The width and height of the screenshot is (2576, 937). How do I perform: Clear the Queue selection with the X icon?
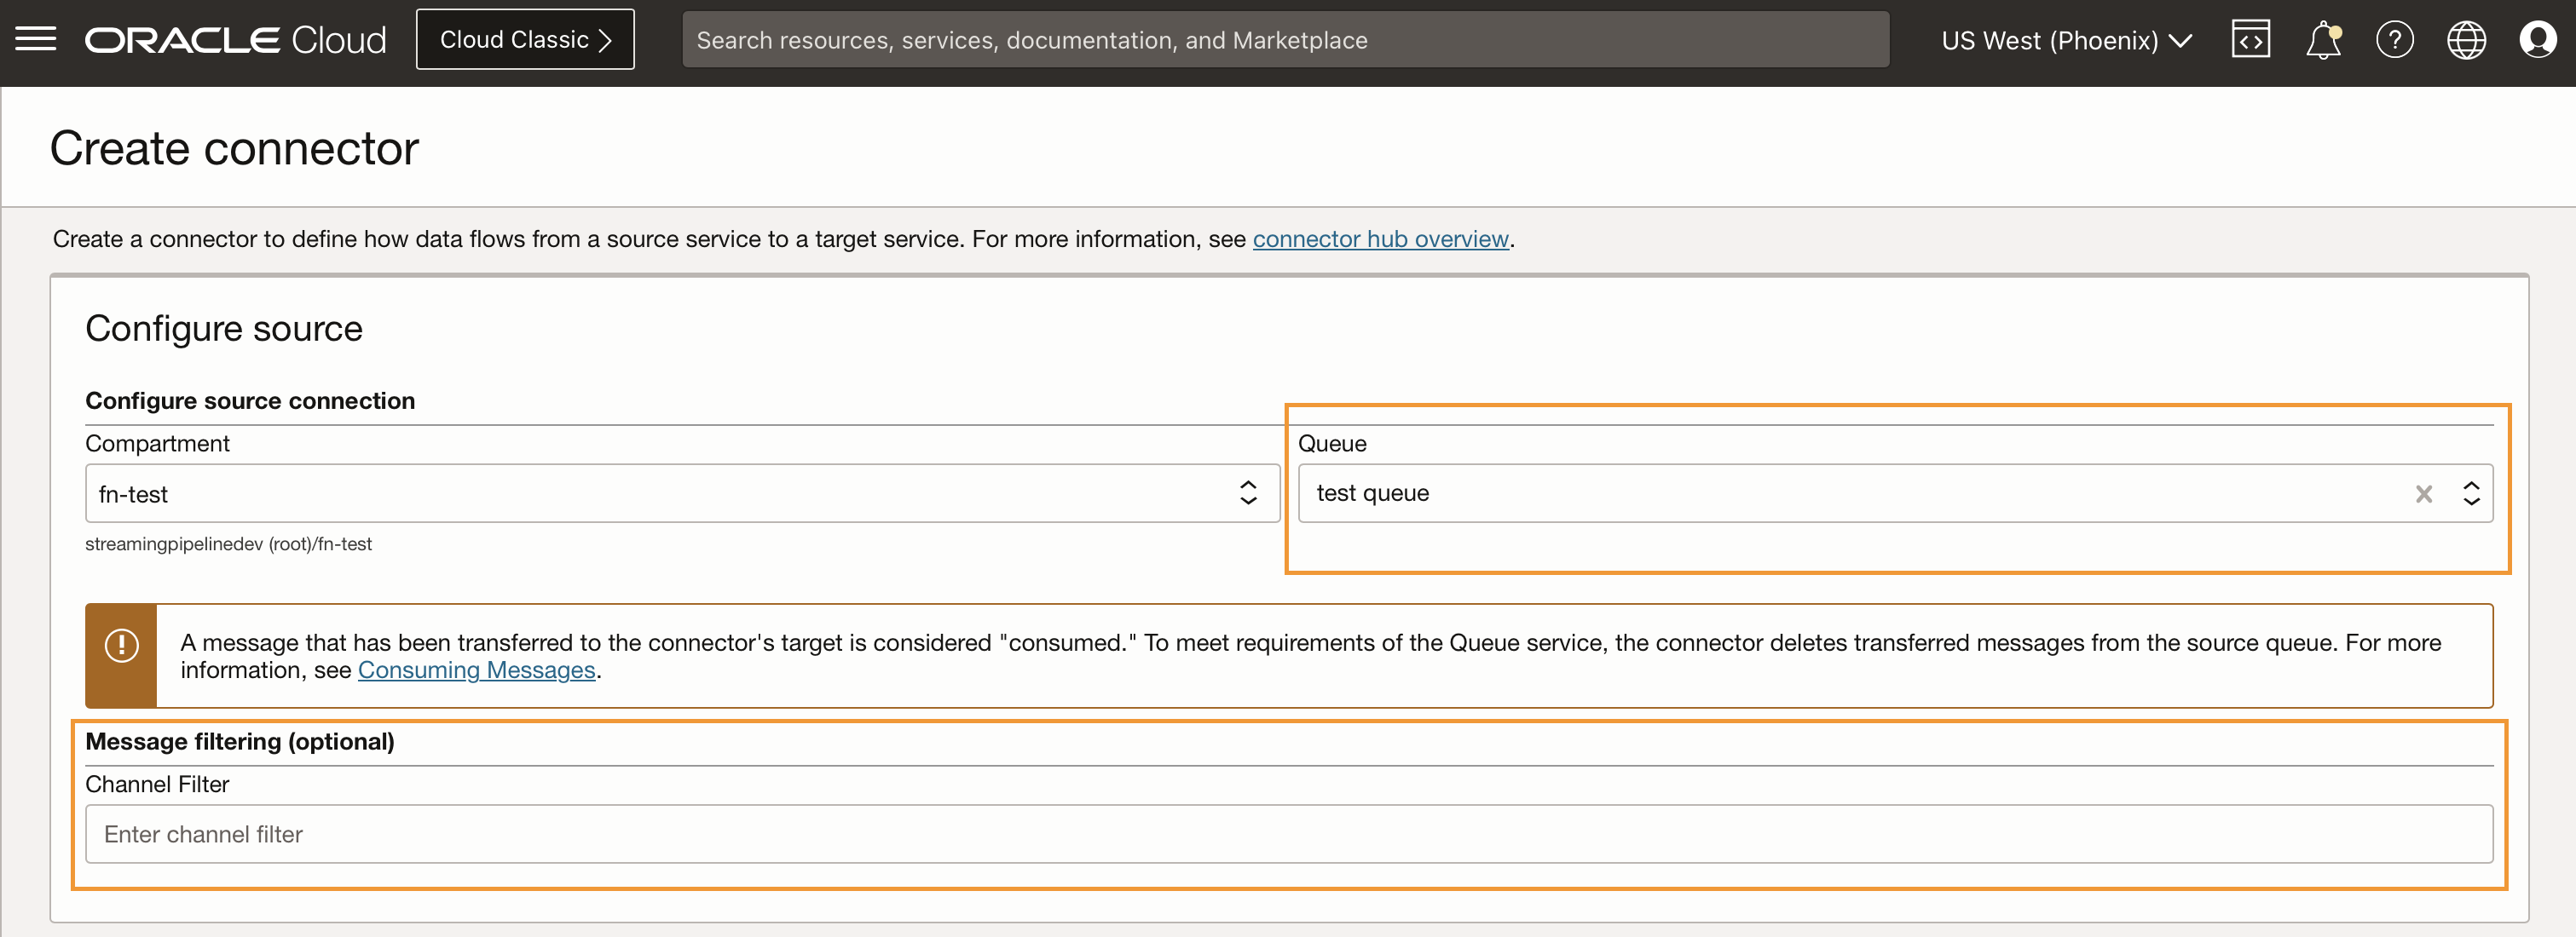tap(2424, 493)
